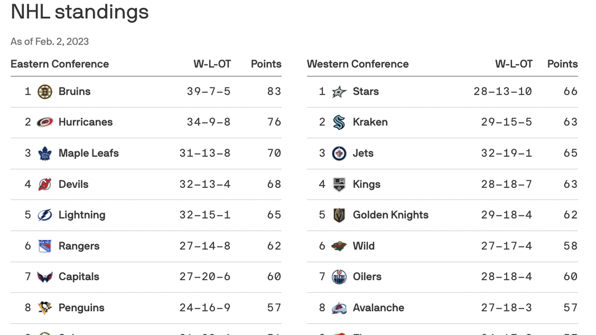Viewport: 596px width, 335px height.
Task: Click the Rangers team name
Action: [79, 246]
